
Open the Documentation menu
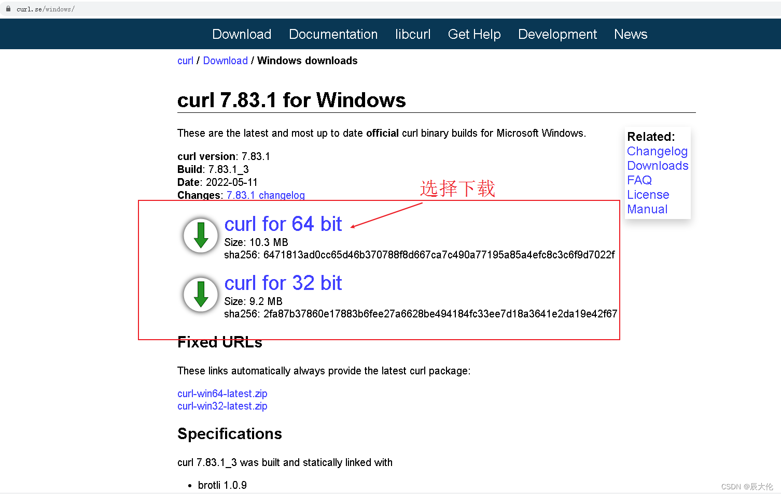pyautogui.click(x=333, y=34)
